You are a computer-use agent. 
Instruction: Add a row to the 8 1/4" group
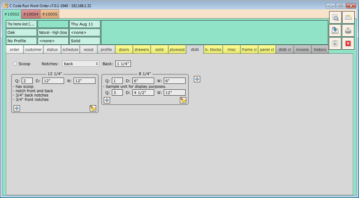(x=107, y=100)
